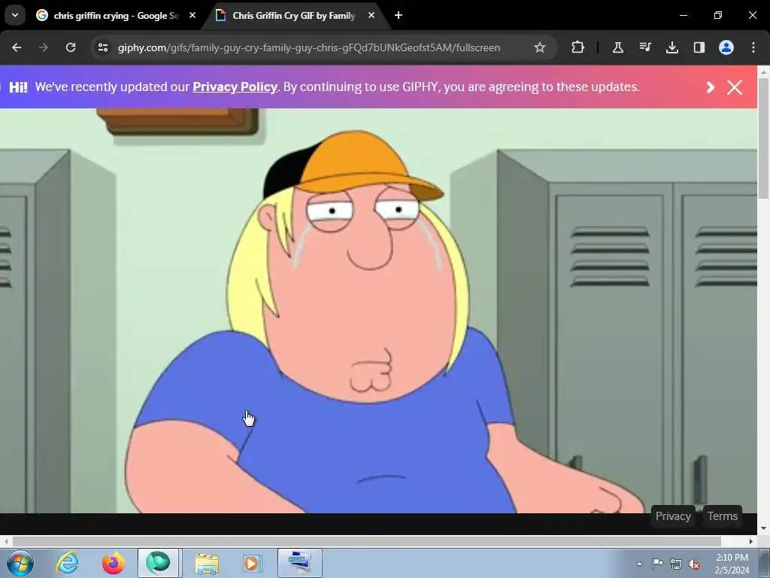Viewport: 770px width, 578px height.
Task: Expand the banner with right chevron
Action: pyautogui.click(x=710, y=87)
